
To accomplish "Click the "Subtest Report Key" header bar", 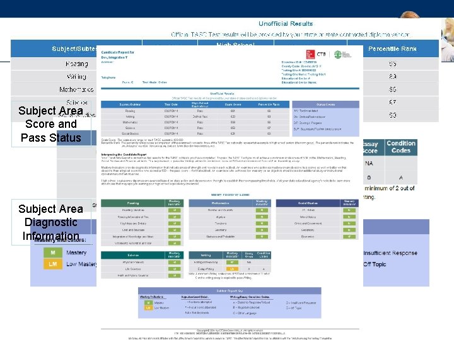I will tap(230, 290).
